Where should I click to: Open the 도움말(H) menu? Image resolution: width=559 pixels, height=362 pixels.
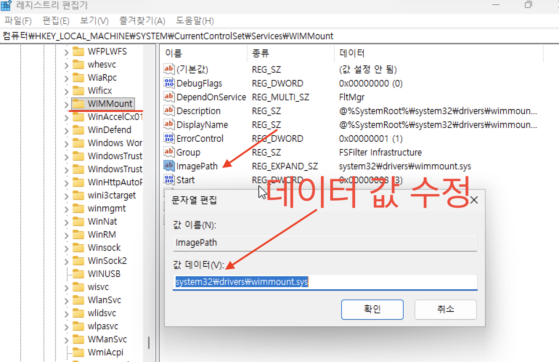195,21
